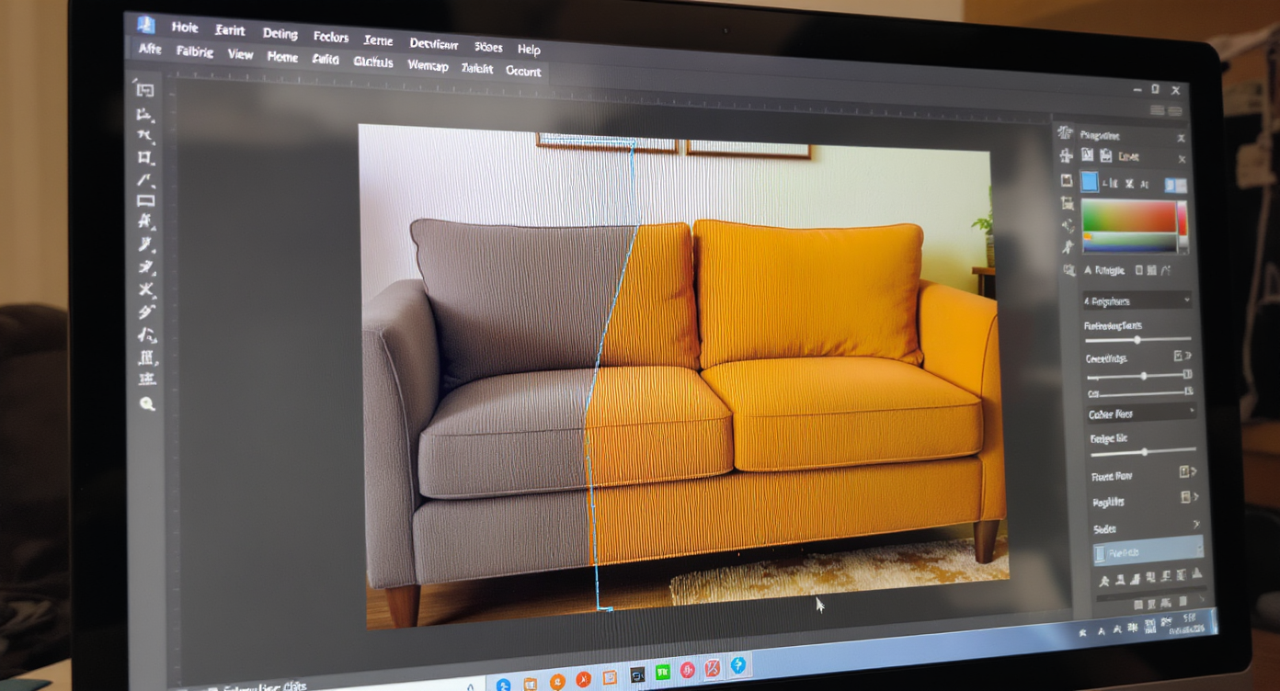The height and width of the screenshot is (691, 1280).
Task: Select the Zoom tool at toolbar bottom
Action: click(146, 404)
